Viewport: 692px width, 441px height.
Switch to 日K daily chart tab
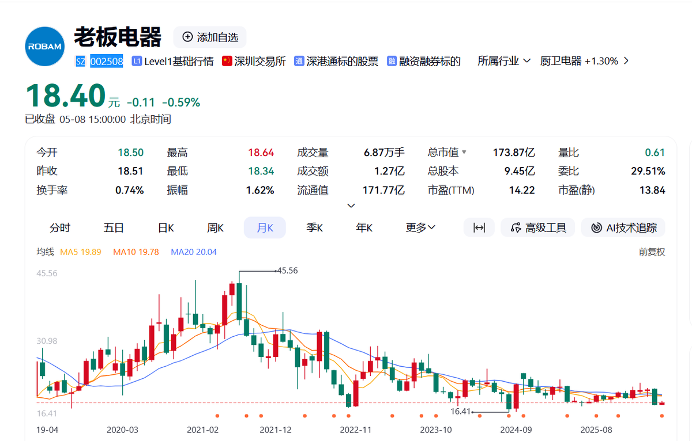(166, 228)
